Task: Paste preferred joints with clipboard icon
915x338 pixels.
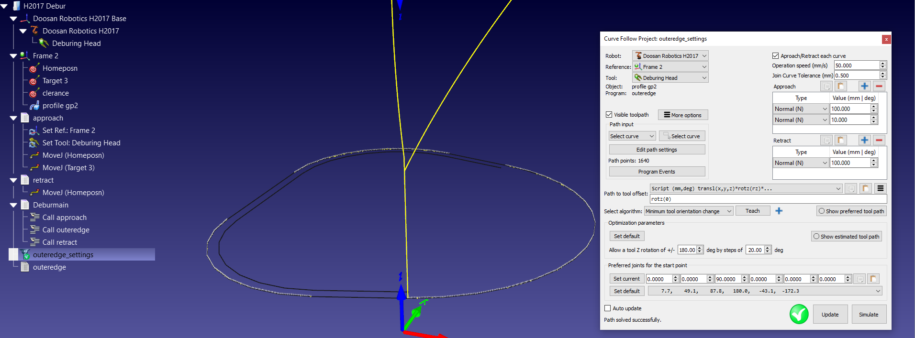Action: tap(873, 279)
